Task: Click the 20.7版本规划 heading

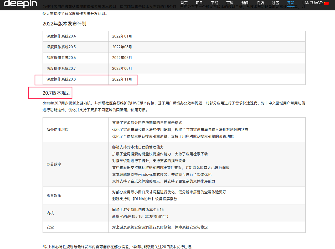Action: (x=56, y=93)
